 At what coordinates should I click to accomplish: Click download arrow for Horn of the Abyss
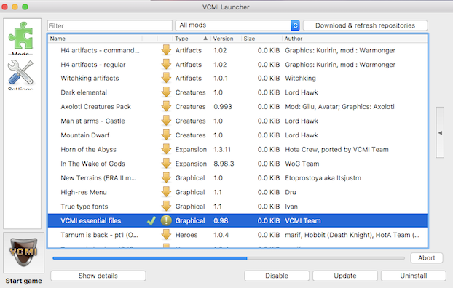click(166, 150)
